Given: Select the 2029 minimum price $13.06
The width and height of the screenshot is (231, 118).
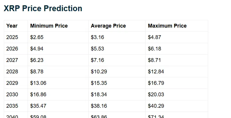Looking at the screenshot, I should pyautogui.click(x=38, y=83).
